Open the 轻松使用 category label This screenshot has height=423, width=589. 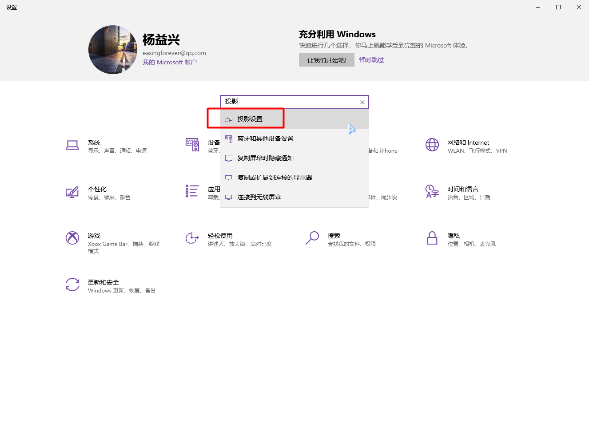(x=220, y=236)
